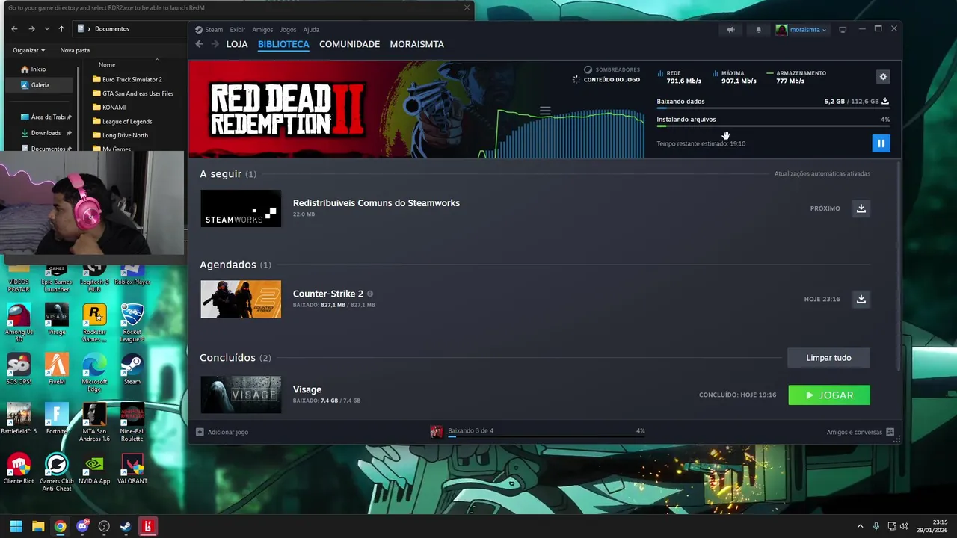Click the FiveM desktop shortcut

pyautogui.click(x=57, y=369)
